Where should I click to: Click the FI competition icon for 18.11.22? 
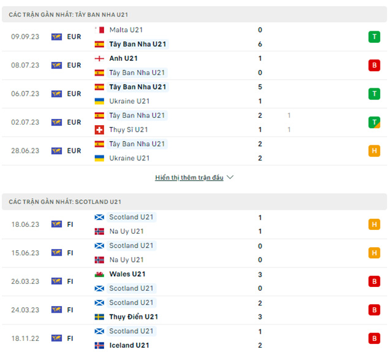pyautogui.click(x=57, y=339)
